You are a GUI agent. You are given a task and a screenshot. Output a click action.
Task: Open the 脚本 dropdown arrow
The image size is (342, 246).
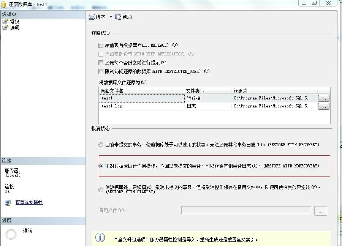(x=111, y=17)
